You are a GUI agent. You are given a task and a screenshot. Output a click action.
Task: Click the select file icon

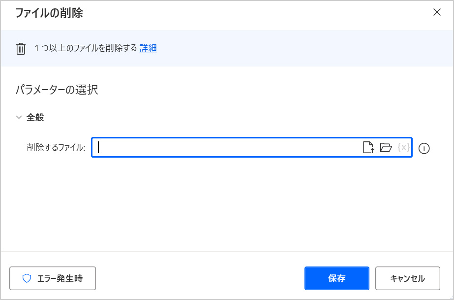[x=368, y=147]
